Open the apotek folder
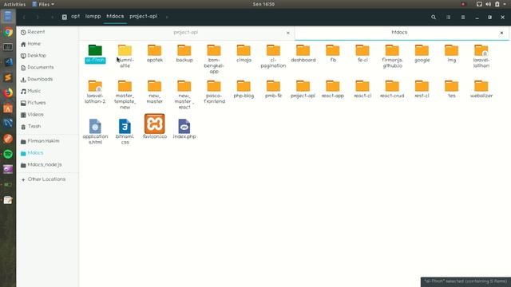The height and width of the screenshot is (287, 511). point(154,53)
